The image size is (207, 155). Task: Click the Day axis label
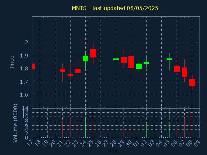pyautogui.click(x=112, y=150)
